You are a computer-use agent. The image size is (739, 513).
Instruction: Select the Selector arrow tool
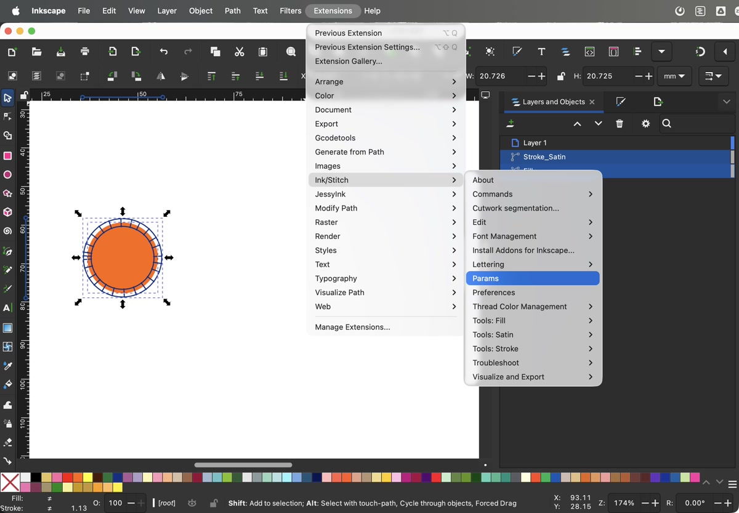[7, 98]
